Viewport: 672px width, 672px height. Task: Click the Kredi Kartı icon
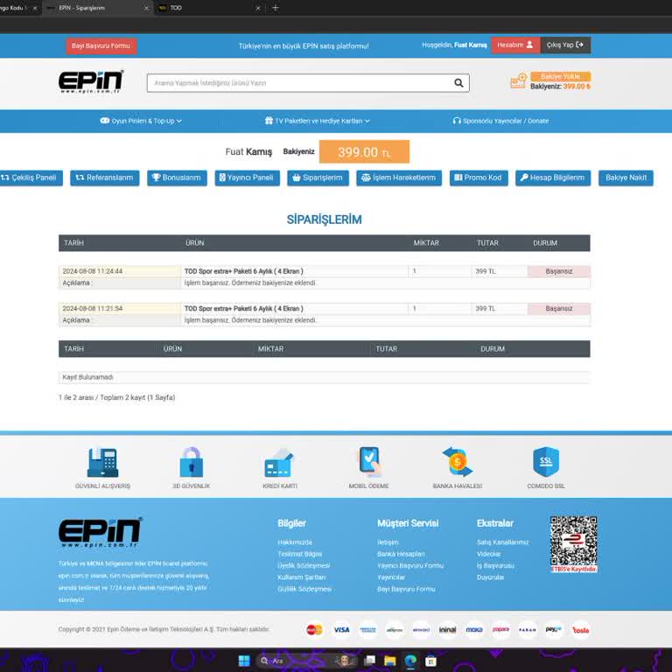point(279,463)
